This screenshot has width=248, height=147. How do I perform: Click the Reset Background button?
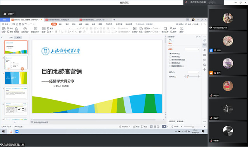180,121
